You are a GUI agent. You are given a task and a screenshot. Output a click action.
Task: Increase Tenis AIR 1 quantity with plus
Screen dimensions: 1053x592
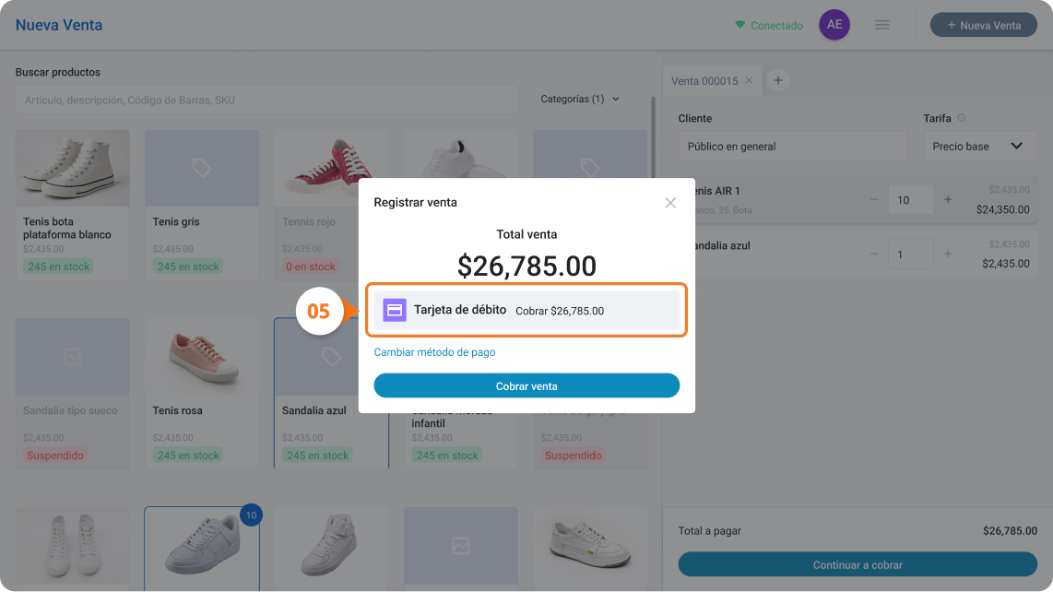[x=948, y=199]
